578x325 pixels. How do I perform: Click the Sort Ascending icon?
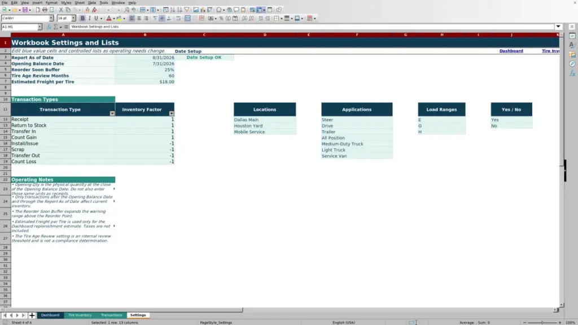173,10
